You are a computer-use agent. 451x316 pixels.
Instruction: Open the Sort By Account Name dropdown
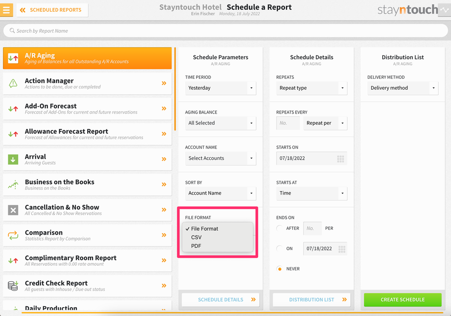pyautogui.click(x=221, y=193)
